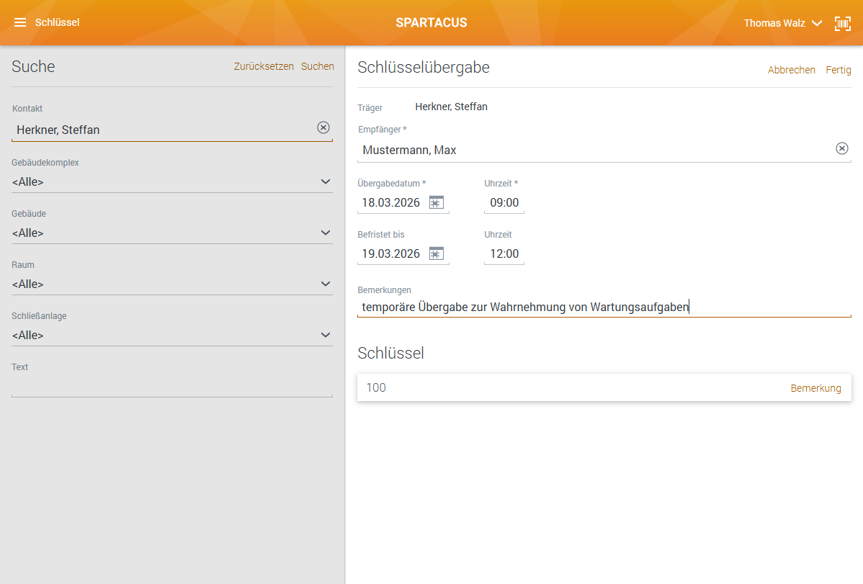Open calendar picker for Übergabedatum
This screenshot has height=584, width=863.
click(437, 202)
